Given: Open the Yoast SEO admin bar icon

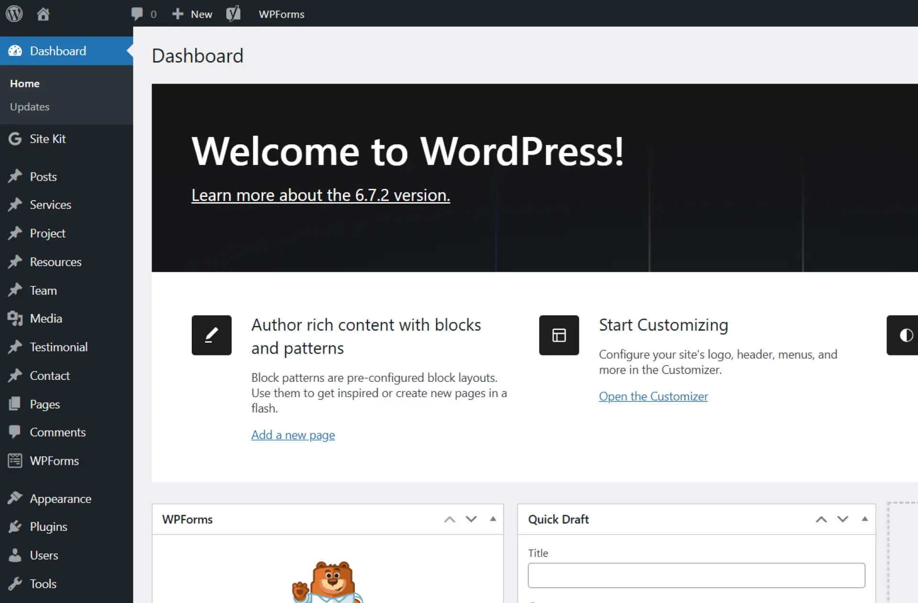Looking at the screenshot, I should pos(233,14).
